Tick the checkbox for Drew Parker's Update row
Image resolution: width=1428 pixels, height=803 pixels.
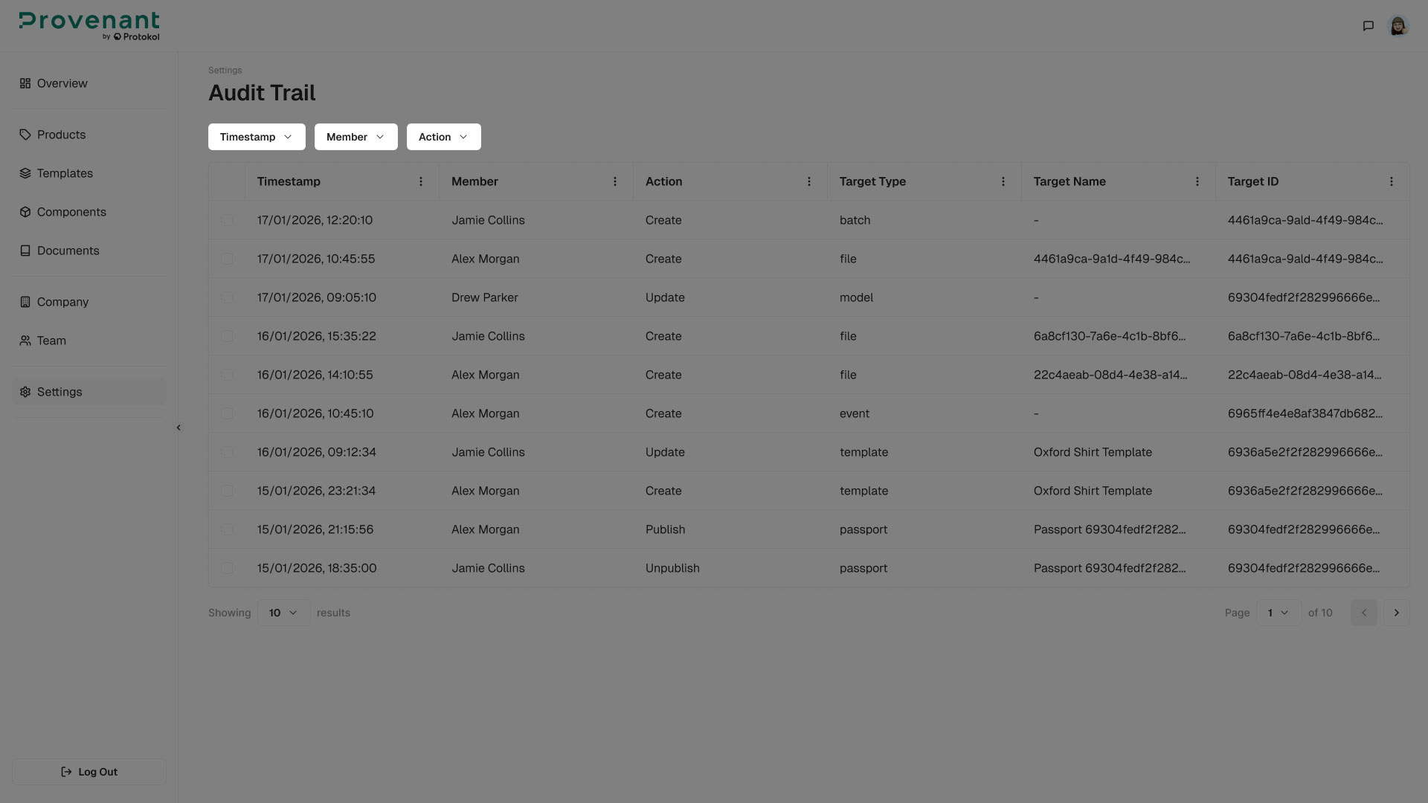[x=227, y=297]
